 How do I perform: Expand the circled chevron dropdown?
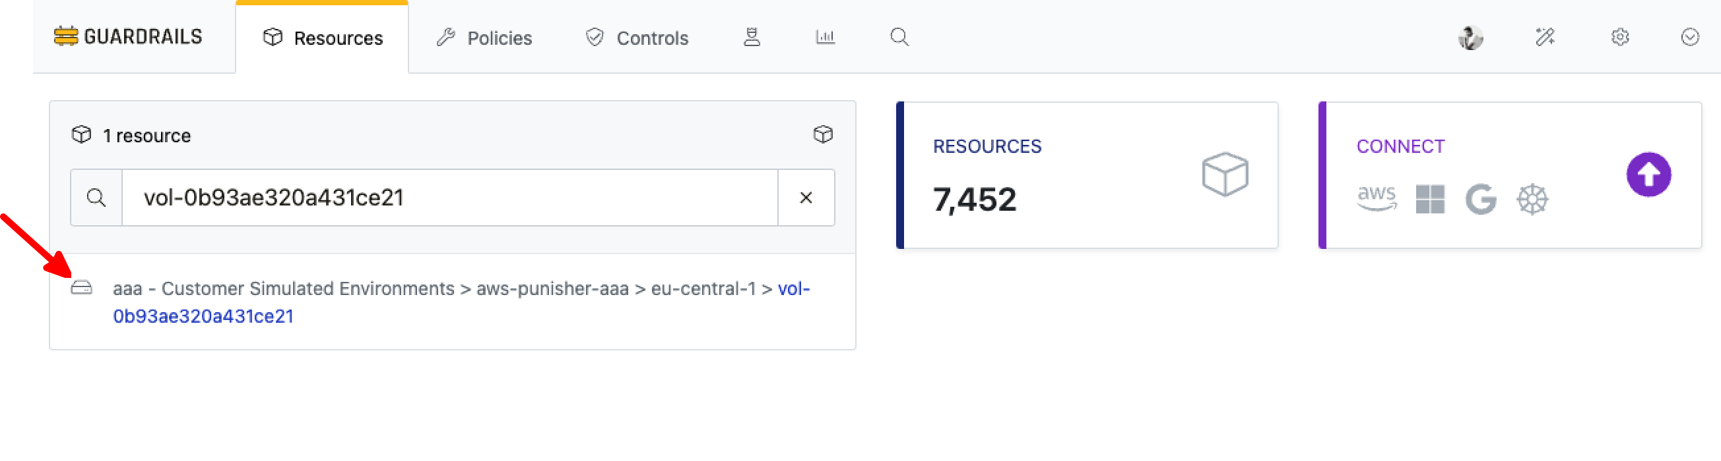tap(1689, 38)
